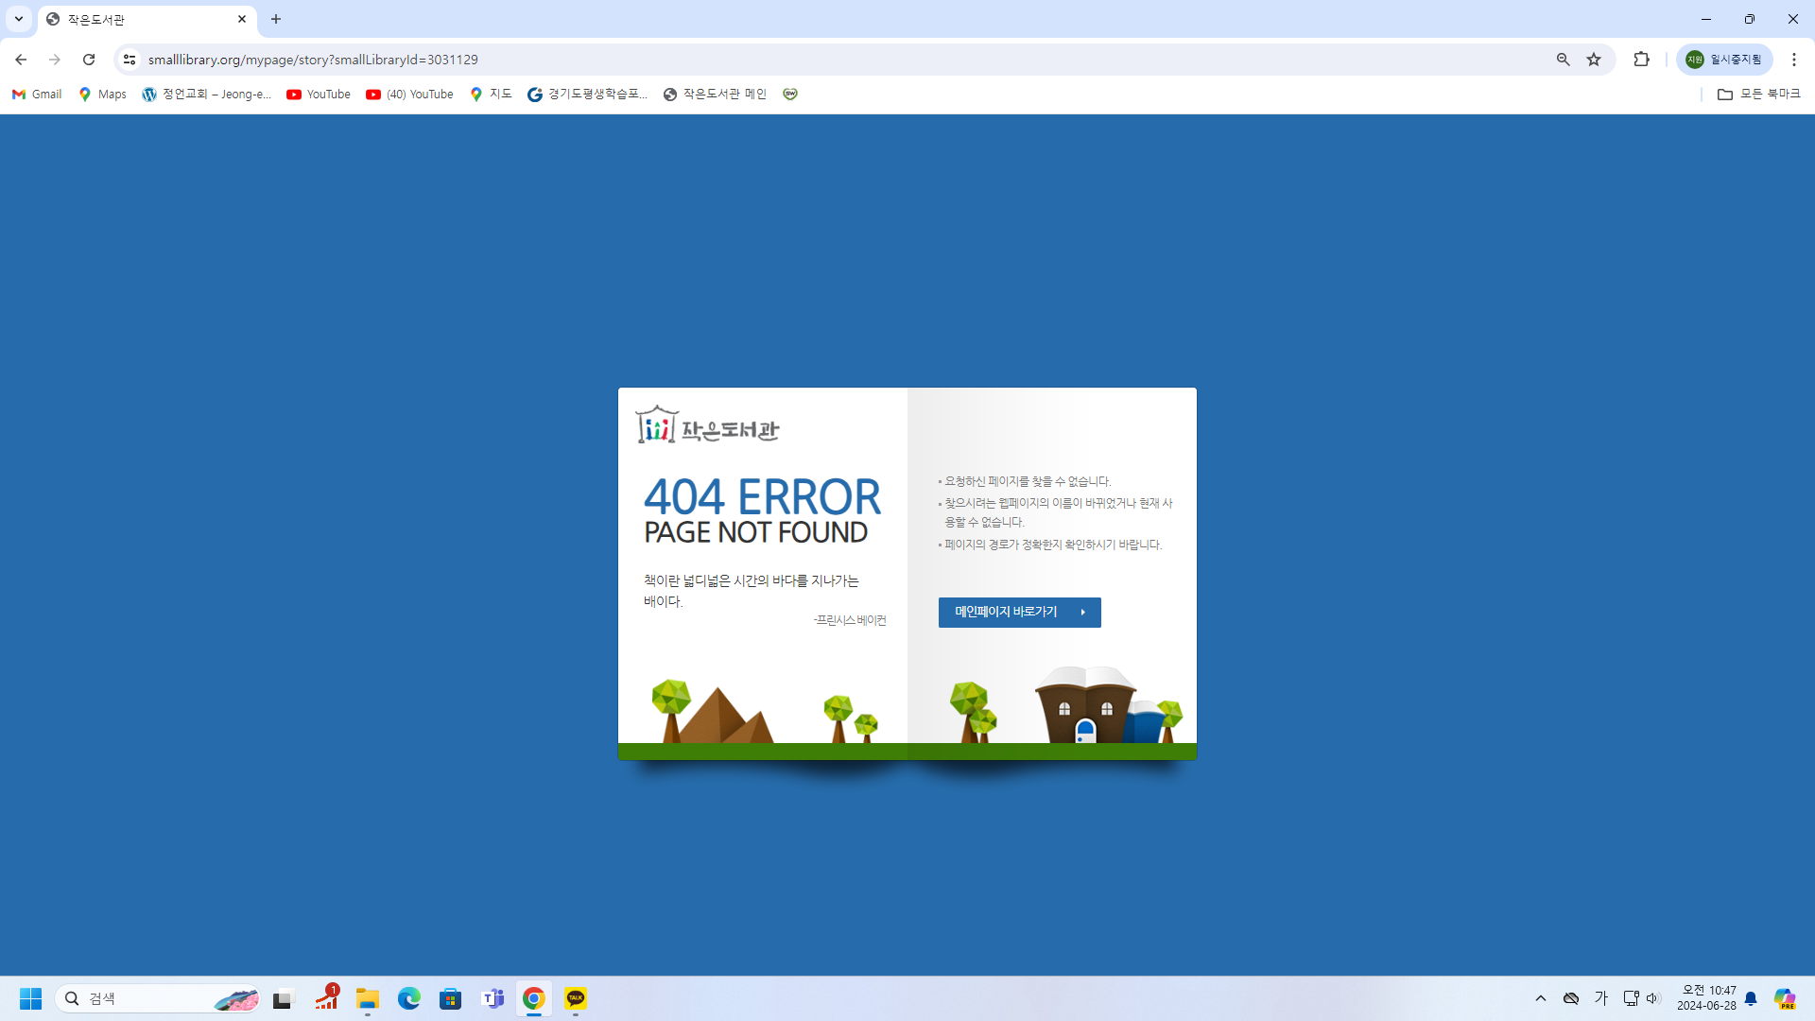1815x1021 pixels.
Task: Open the 경기도평생학습포... bookmark
Action: tap(587, 95)
